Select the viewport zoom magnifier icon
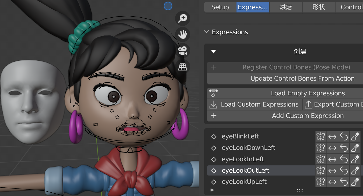The width and height of the screenshot is (363, 196). [x=183, y=18]
